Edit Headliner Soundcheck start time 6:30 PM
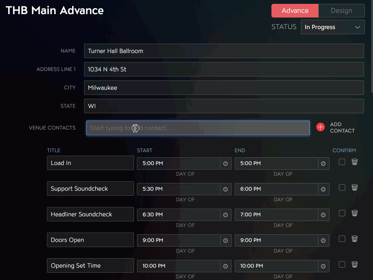Screen dimensions: 373x280 tap(179, 215)
